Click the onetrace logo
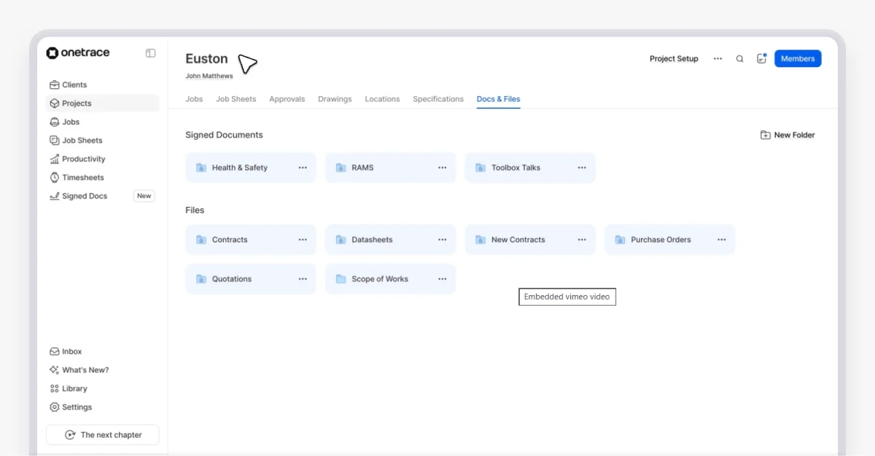Screen dimensions: 875x456 point(78,53)
